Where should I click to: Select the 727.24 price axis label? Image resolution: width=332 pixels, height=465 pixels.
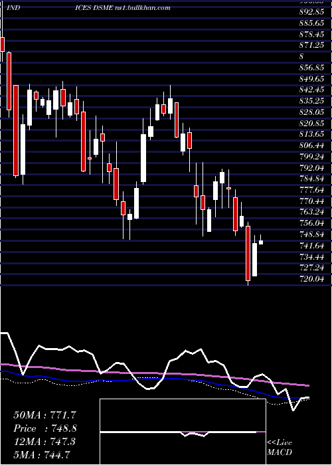[x=311, y=268]
